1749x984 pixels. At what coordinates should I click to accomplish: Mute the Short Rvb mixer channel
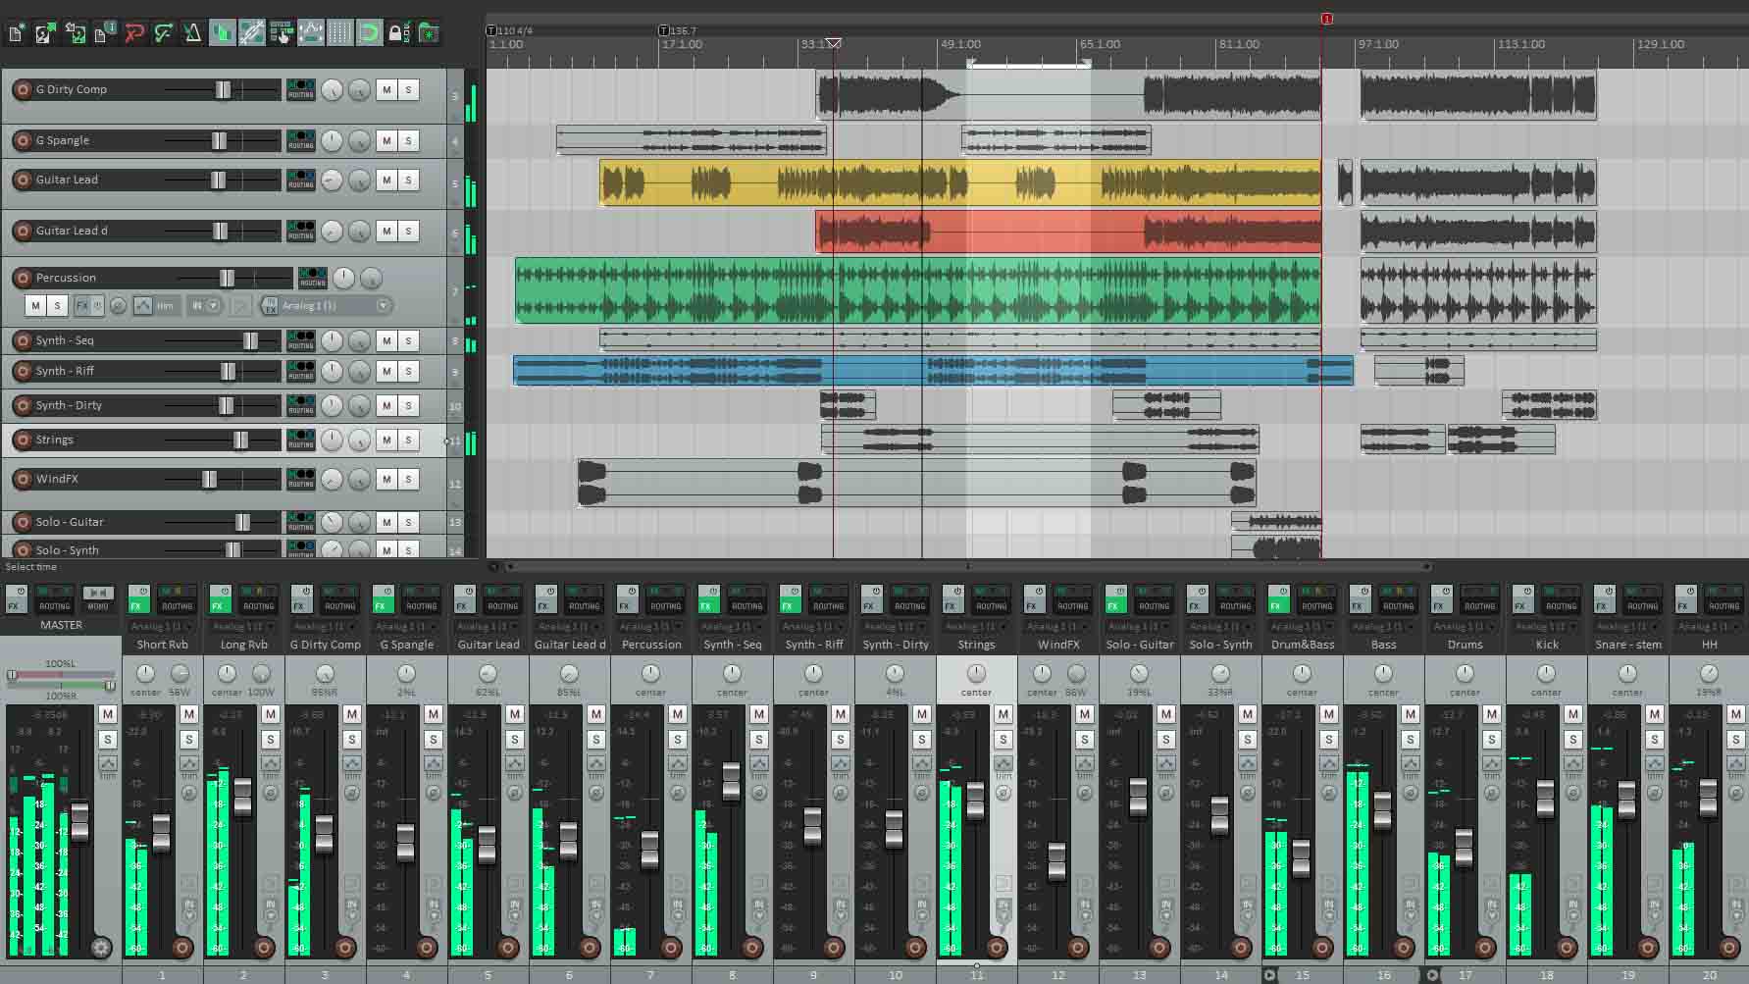(x=189, y=714)
